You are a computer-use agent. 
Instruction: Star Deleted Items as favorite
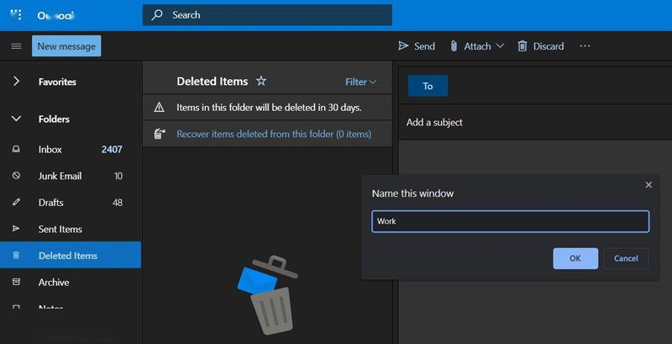[261, 82]
